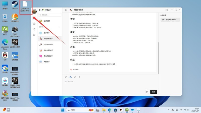Open the weather widget showing 27°C
This screenshot has width=201, height=113.
pos(7,110)
